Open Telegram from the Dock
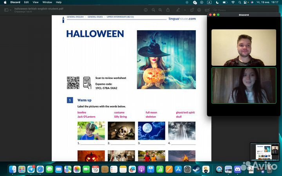The image size is (282, 176). click(x=31, y=169)
